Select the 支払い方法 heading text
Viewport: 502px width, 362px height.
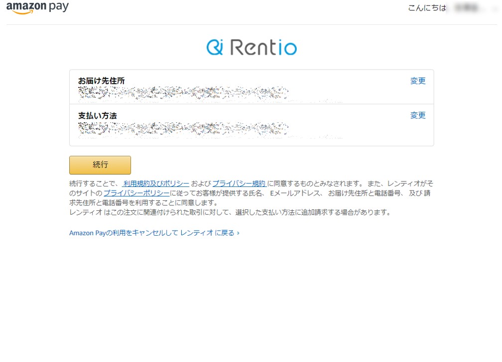97,115
